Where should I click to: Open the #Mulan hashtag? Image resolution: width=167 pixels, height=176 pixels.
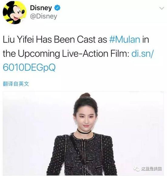tap(124, 40)
